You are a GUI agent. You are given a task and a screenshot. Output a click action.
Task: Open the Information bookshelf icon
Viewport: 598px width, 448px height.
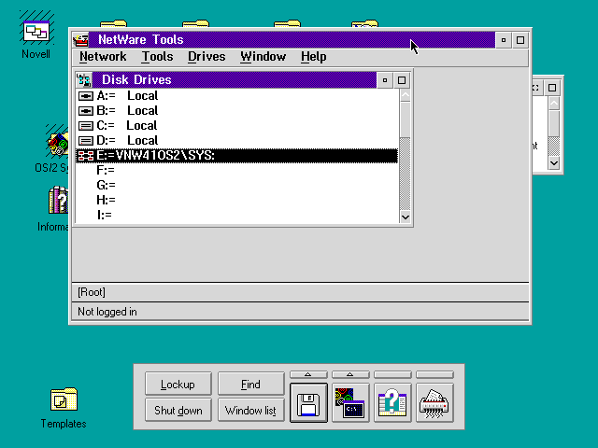(58, 200)
